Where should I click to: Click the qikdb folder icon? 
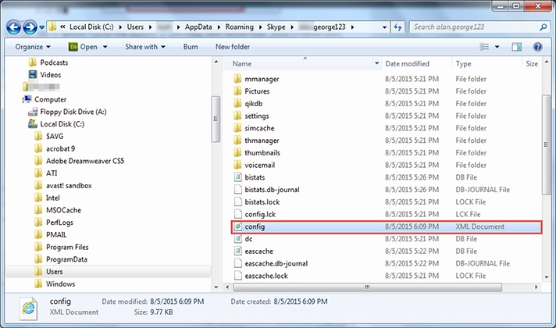(237, 104)
